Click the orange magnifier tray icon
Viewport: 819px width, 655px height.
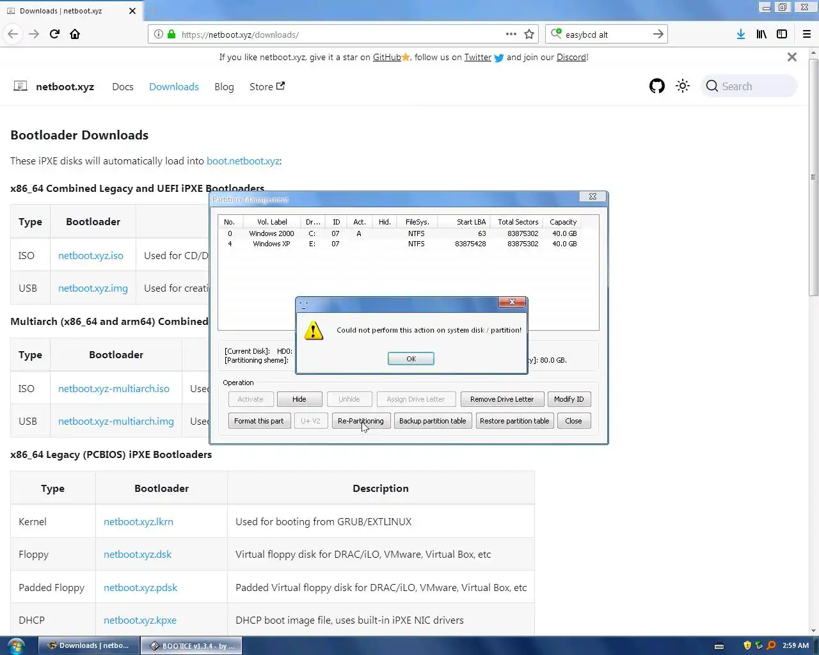[771, 645]
